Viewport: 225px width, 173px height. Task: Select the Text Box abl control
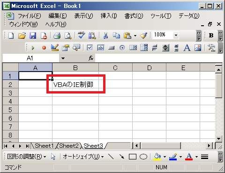coord(101,48)
